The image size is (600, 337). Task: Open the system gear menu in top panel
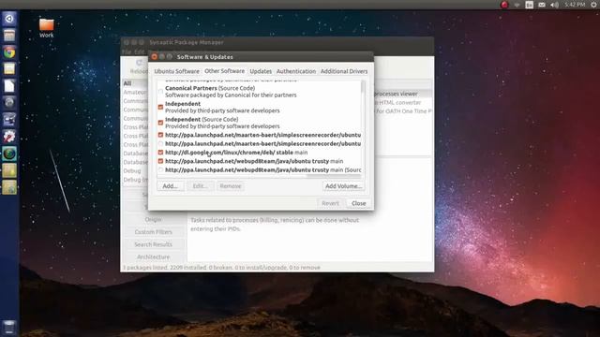[x=593, y=5]
